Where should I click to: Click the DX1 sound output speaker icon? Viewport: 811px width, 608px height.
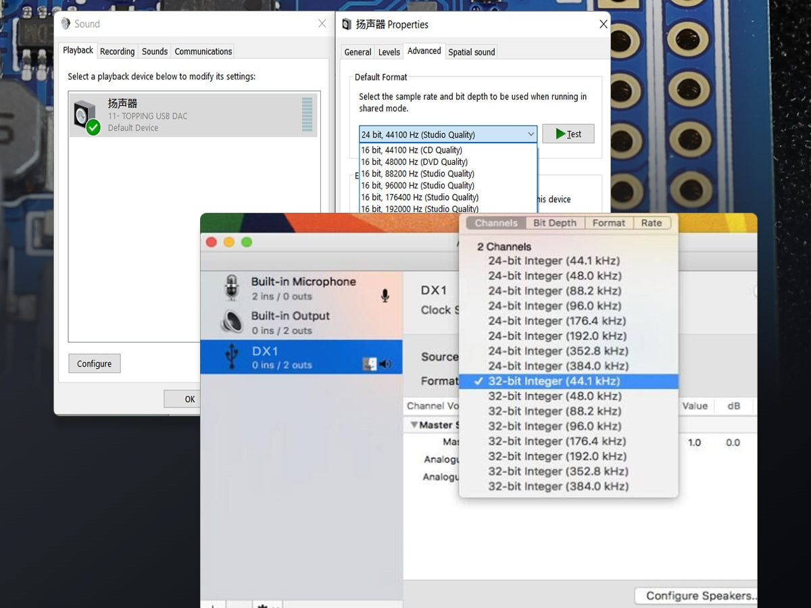pyautogui.click(x=385, y=364)
